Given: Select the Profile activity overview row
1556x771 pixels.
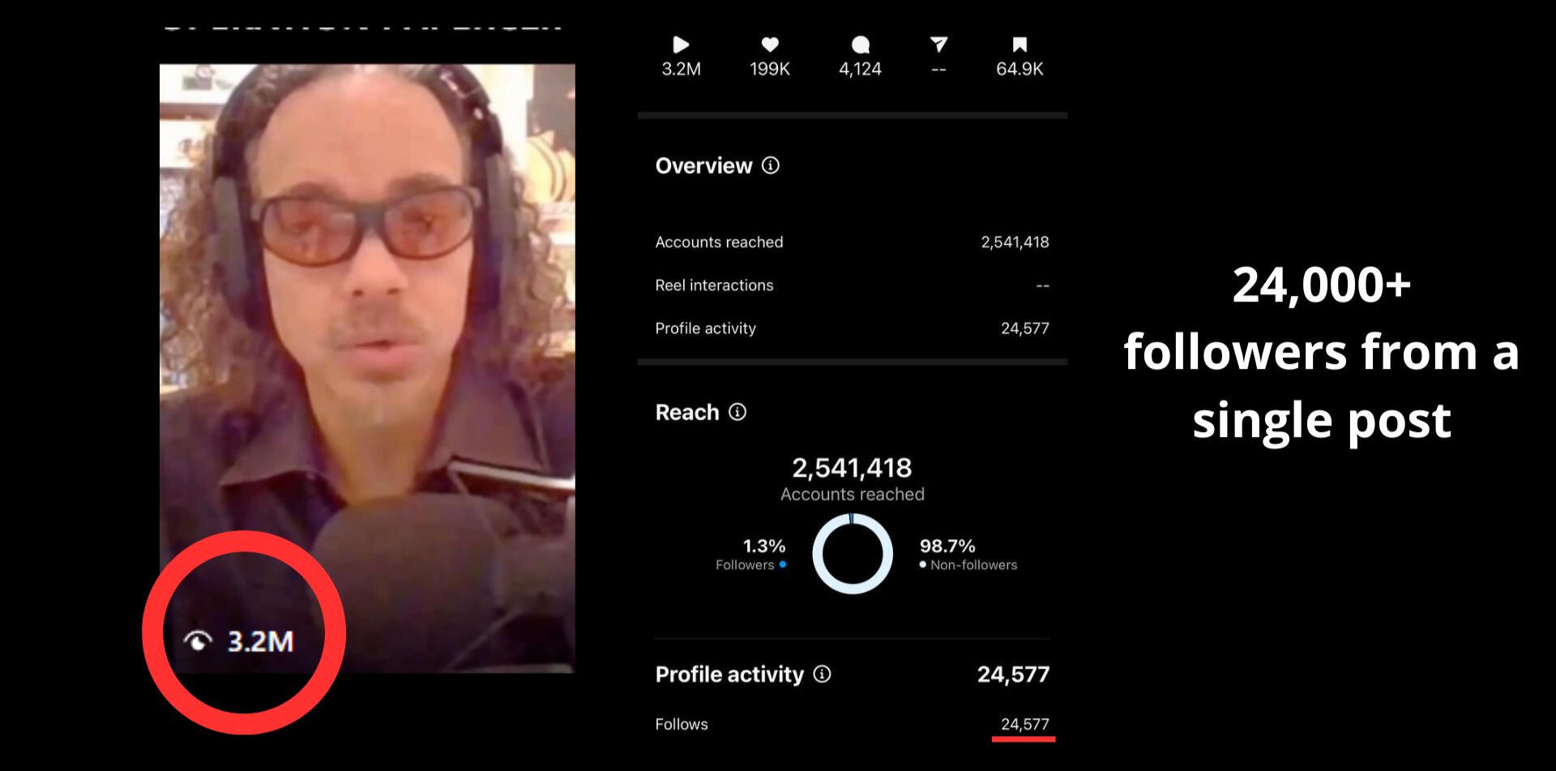Looking at the screenshot, I should click(x=852, y=328).
